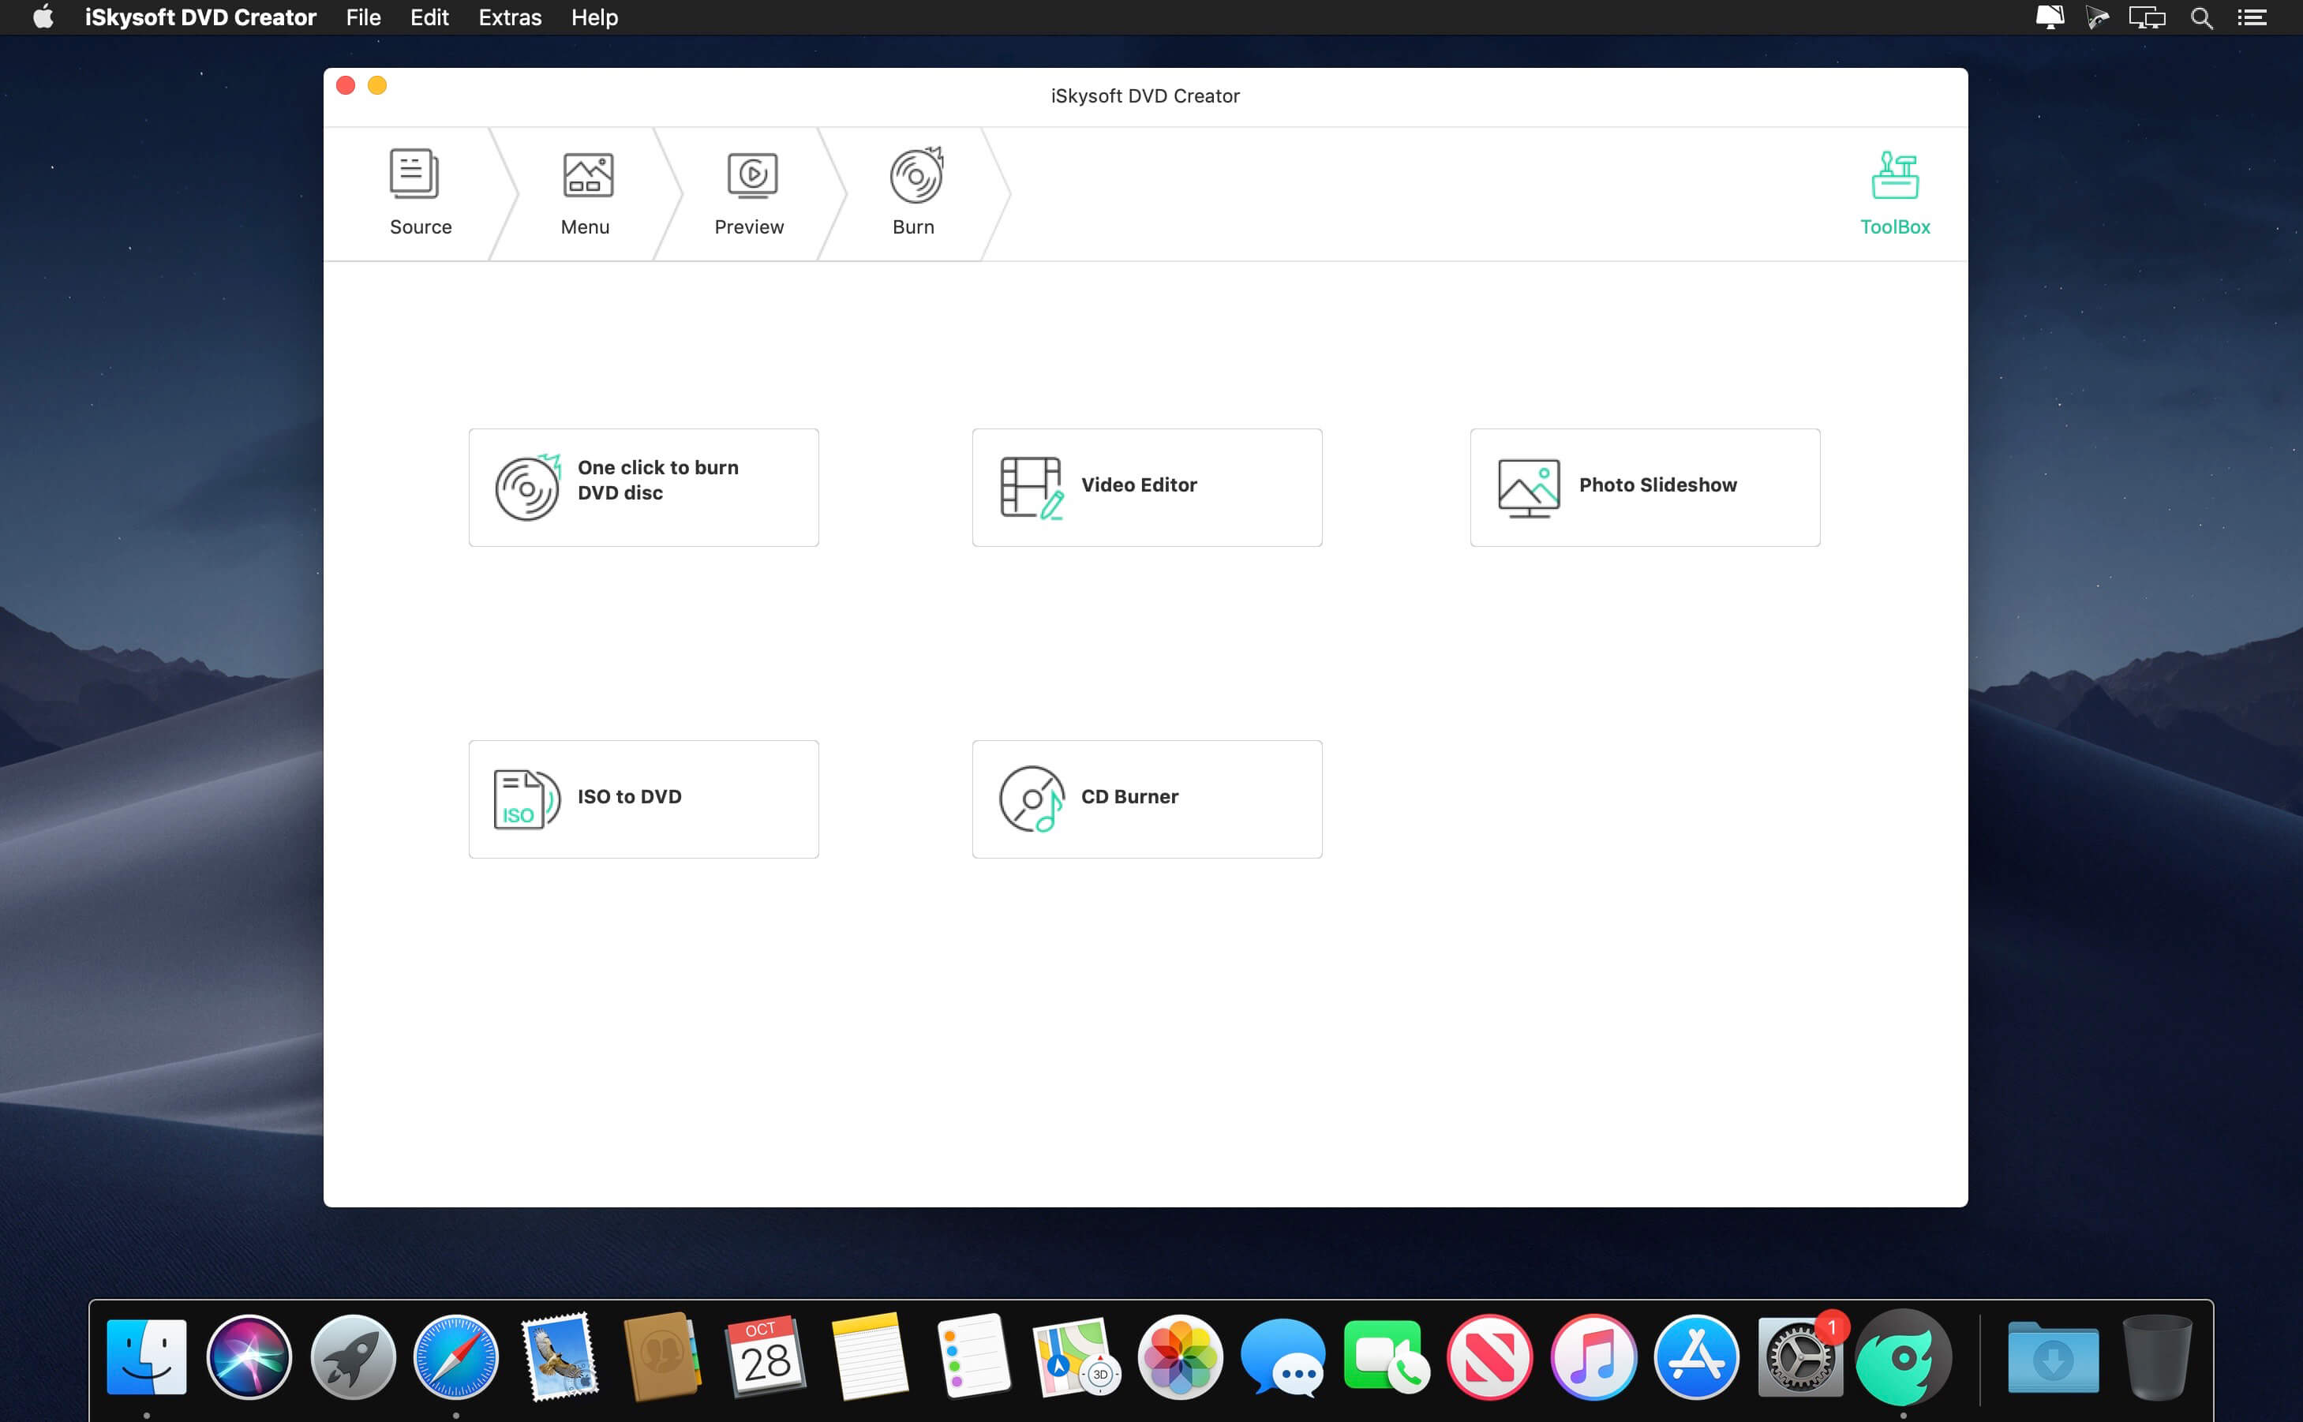Click the display mirroring menu bar icon

pos(2147,17)
